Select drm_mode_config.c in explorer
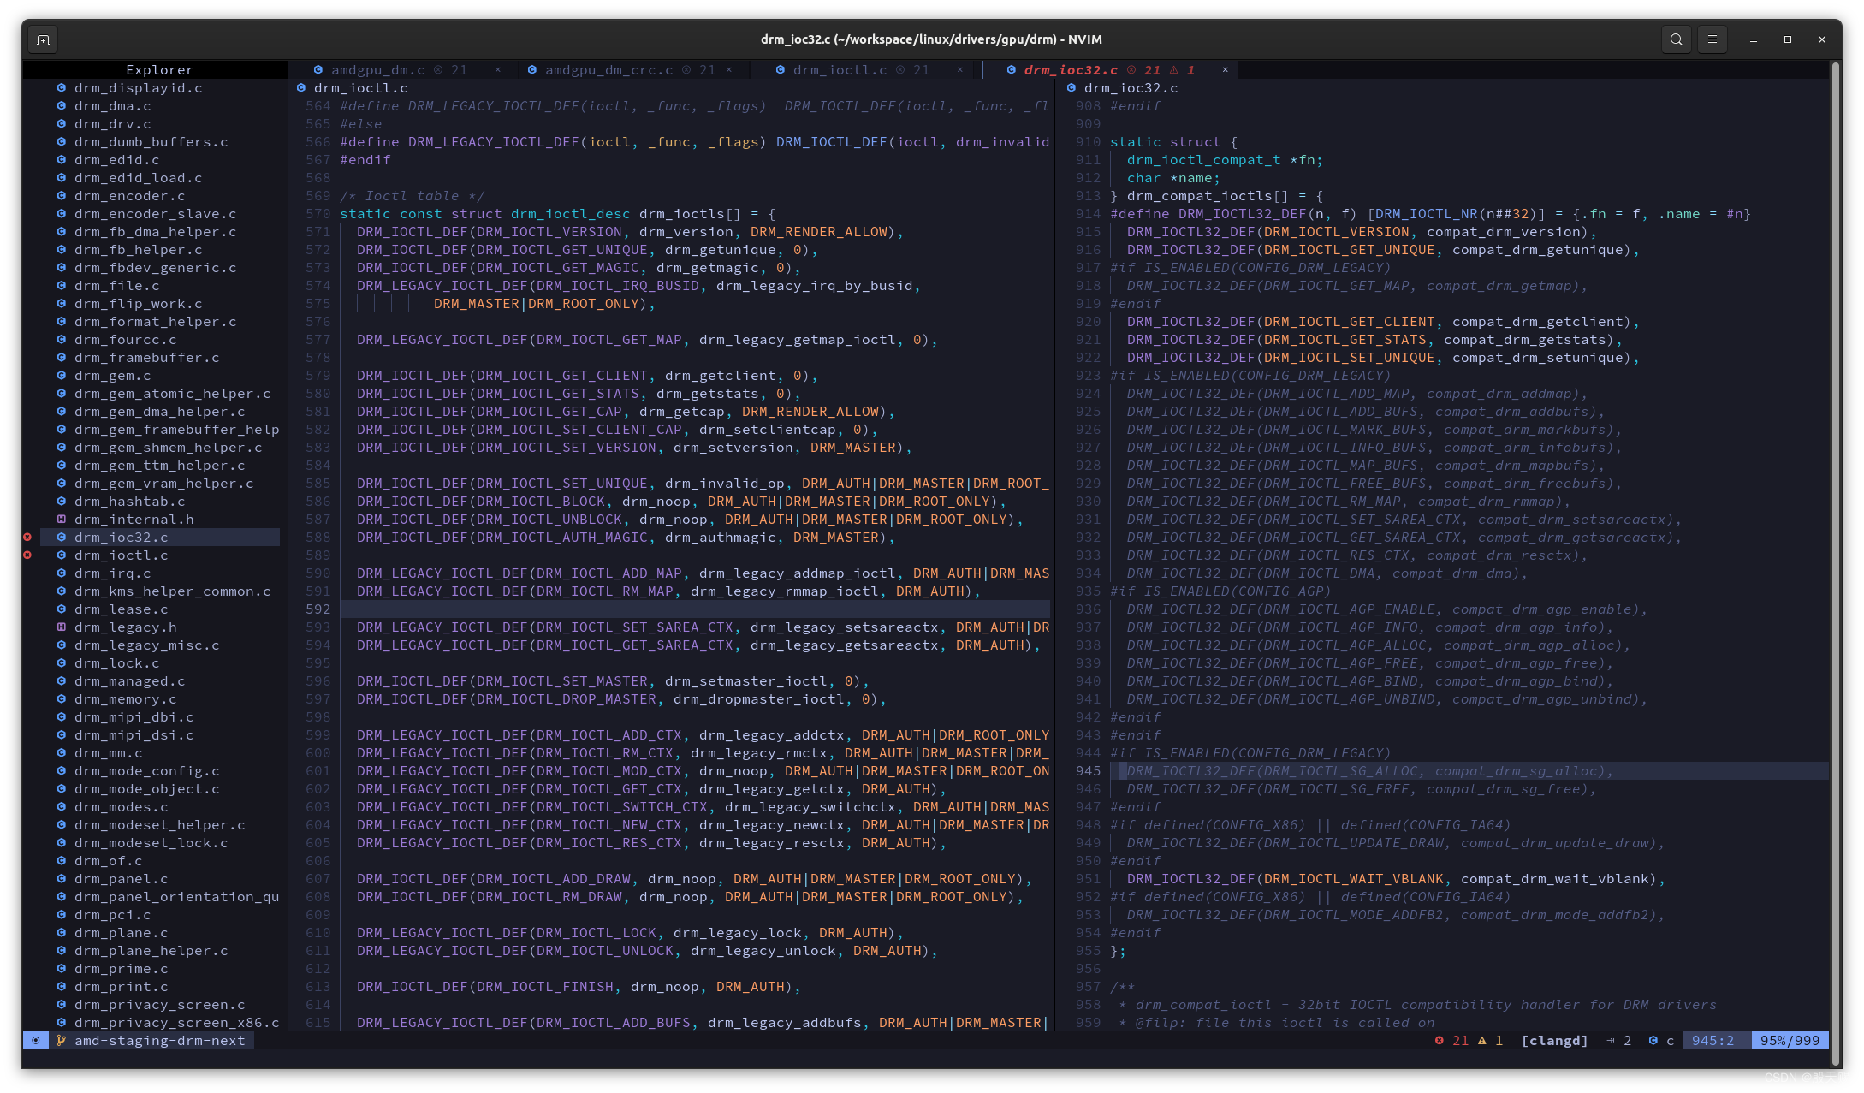 [x=146, y=771]
